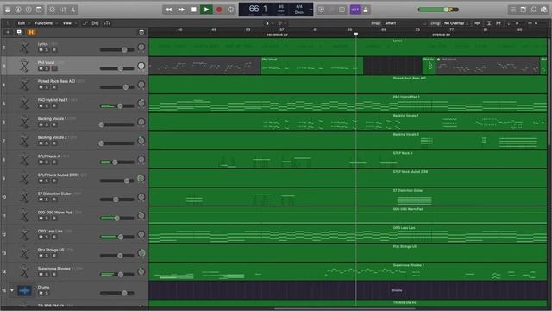Open the Inspector from the control bar
Viewport: 552px width, 311px height.
[x=18, y=10]
